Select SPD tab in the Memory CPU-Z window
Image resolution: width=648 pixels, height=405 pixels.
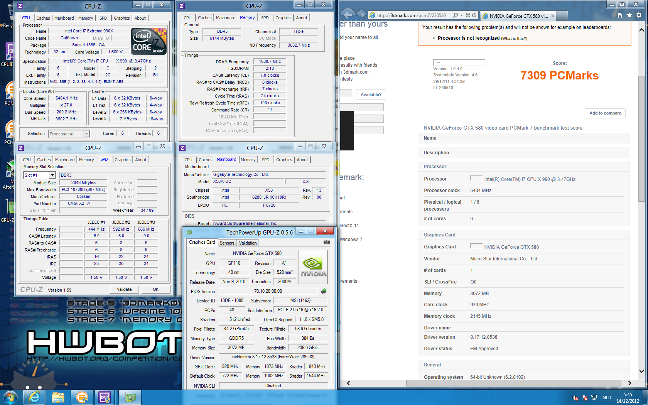click(x=265, y=18)
